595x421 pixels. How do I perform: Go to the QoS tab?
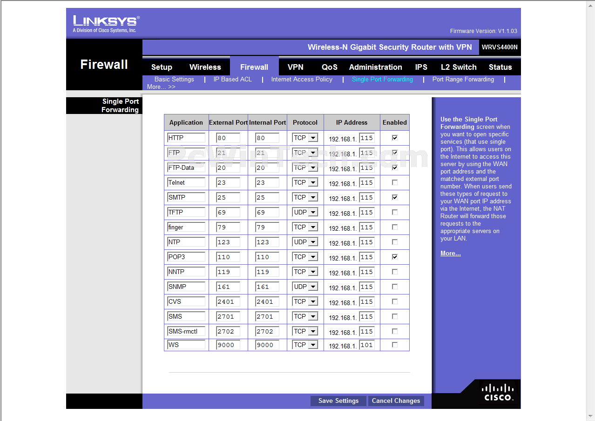coord(330,67)
